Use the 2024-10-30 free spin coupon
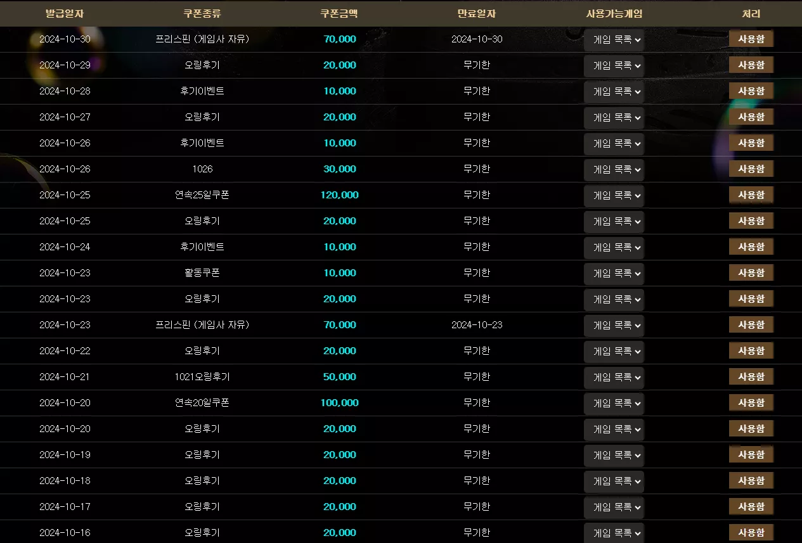 coord(751,39)
